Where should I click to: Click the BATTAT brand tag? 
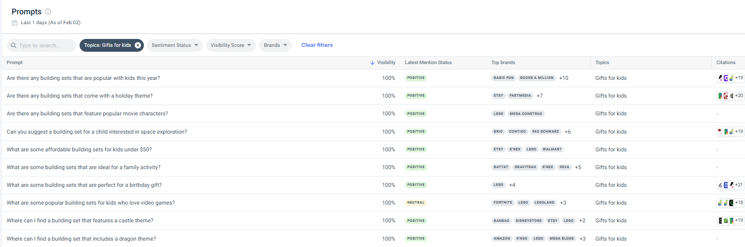[501, 167]
